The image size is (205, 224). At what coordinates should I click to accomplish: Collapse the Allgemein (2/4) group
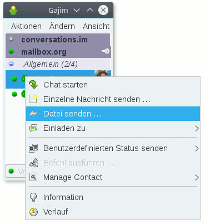click(11, 64)
